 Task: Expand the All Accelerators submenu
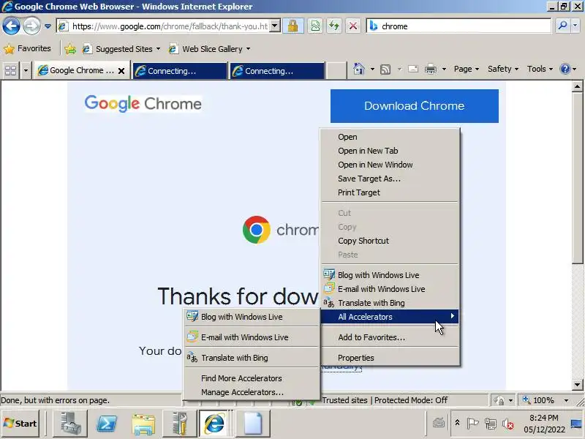click(x=390, y=317)
